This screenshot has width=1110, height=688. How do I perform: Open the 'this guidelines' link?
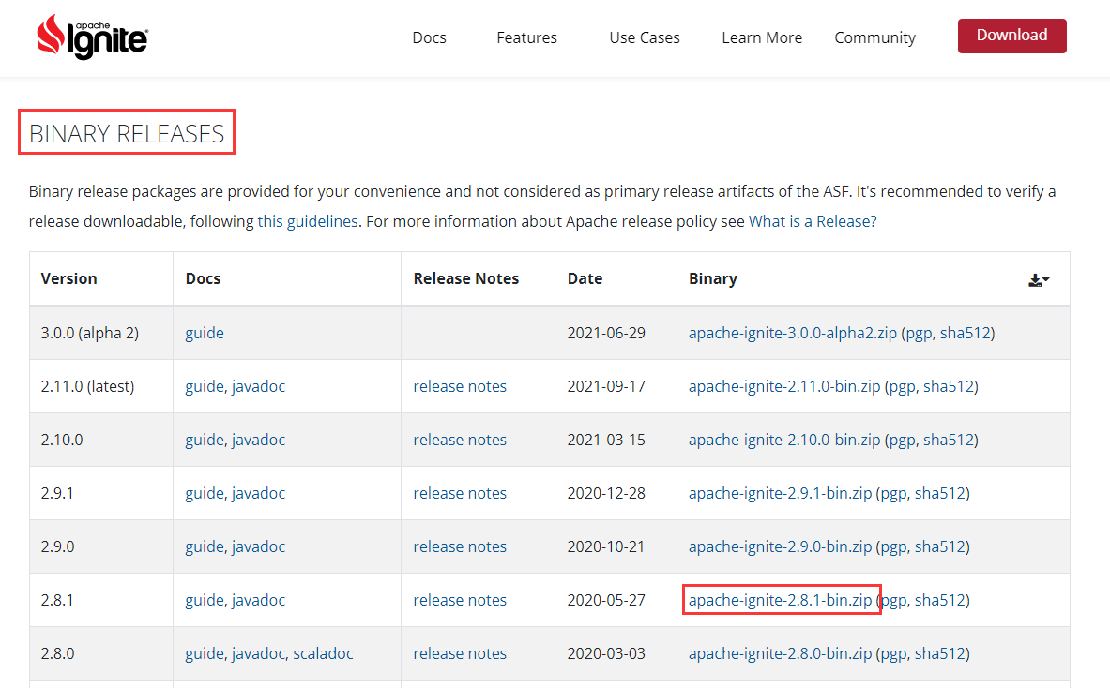tap(307, 221)
